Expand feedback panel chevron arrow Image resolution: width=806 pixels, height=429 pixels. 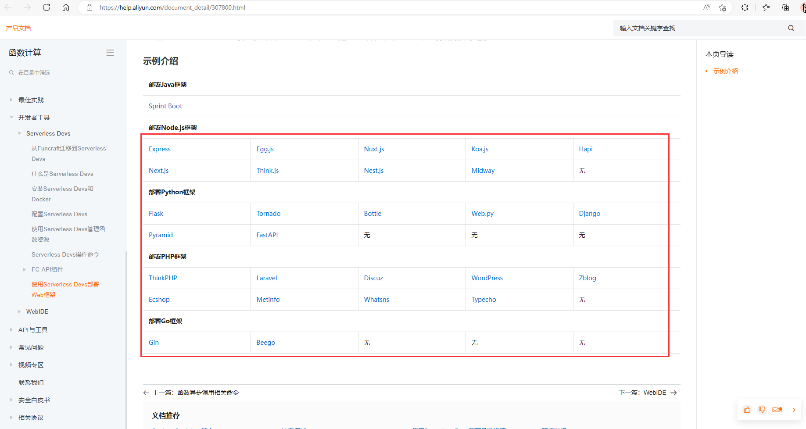point(794,410)
